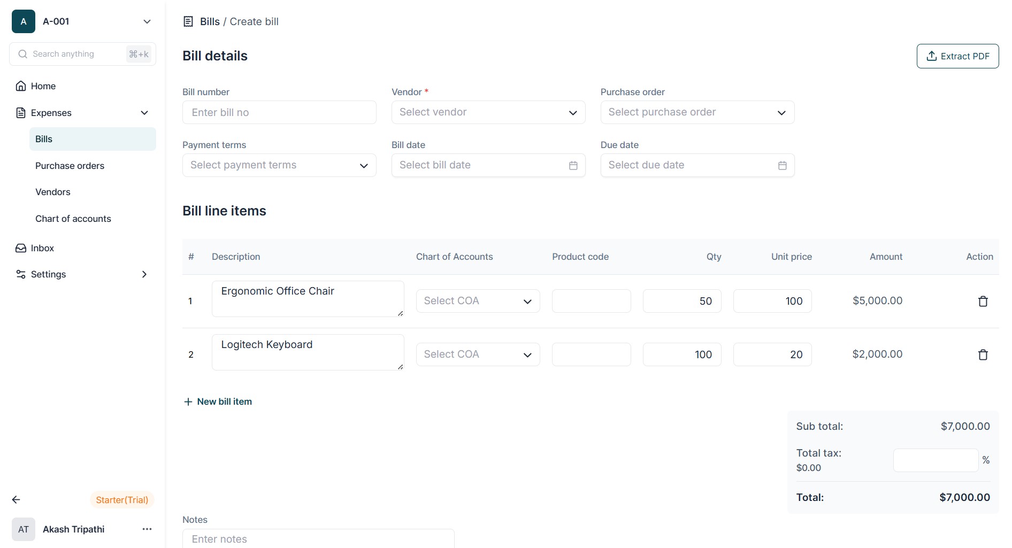
Task: Click trash icon for Logitech Keyboard row
Action: [x=983, y=355]
